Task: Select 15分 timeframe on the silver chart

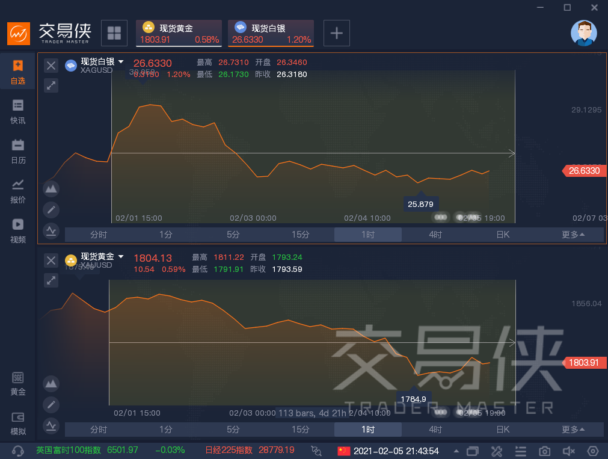Action: coord(301,235)
